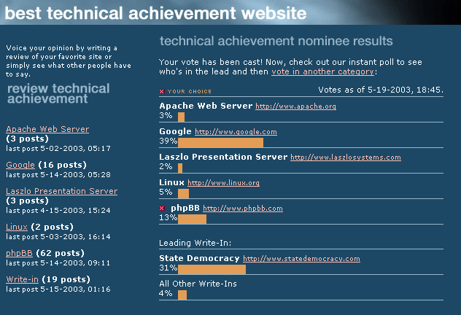Click the 'Apache Web Server' name in results
461x315 pixels.
click(x=206, y=106)
